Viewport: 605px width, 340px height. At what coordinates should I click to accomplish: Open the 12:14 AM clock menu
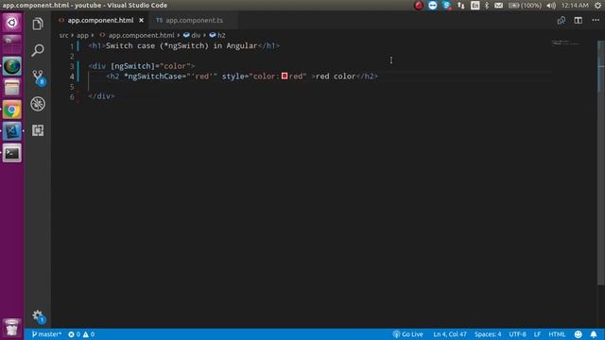(575, 6)
